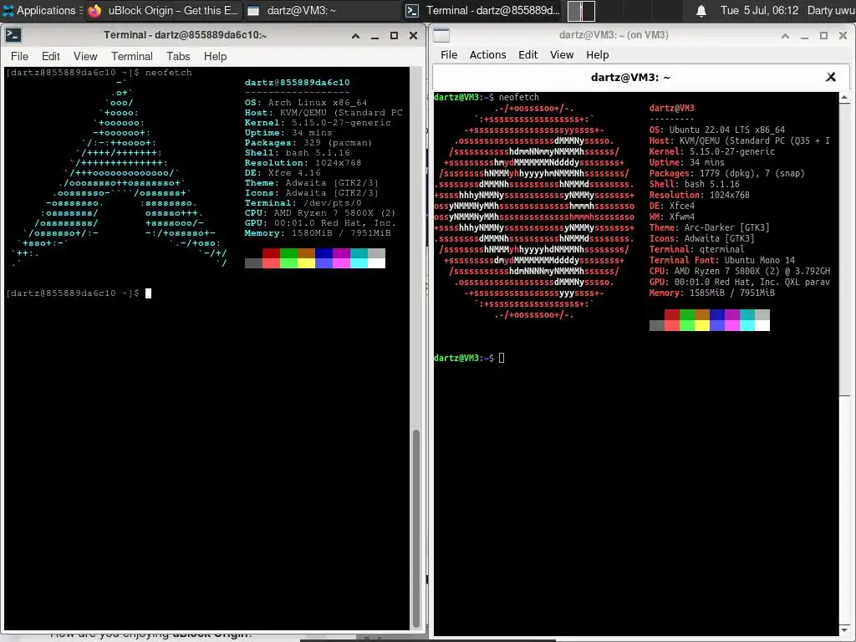Click 'Memory: 1580MiB / 7951MiB' line

(318, 233)
